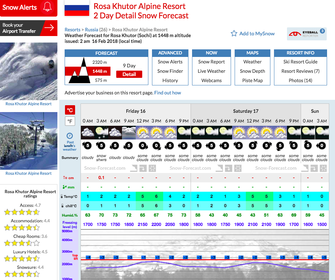Click the chill °C thermometer icon
The image size is (335, 280).
click(62, 206)
